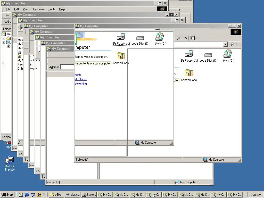Open the File menu in the rearmost My Computer window

[x=8, y=9]
